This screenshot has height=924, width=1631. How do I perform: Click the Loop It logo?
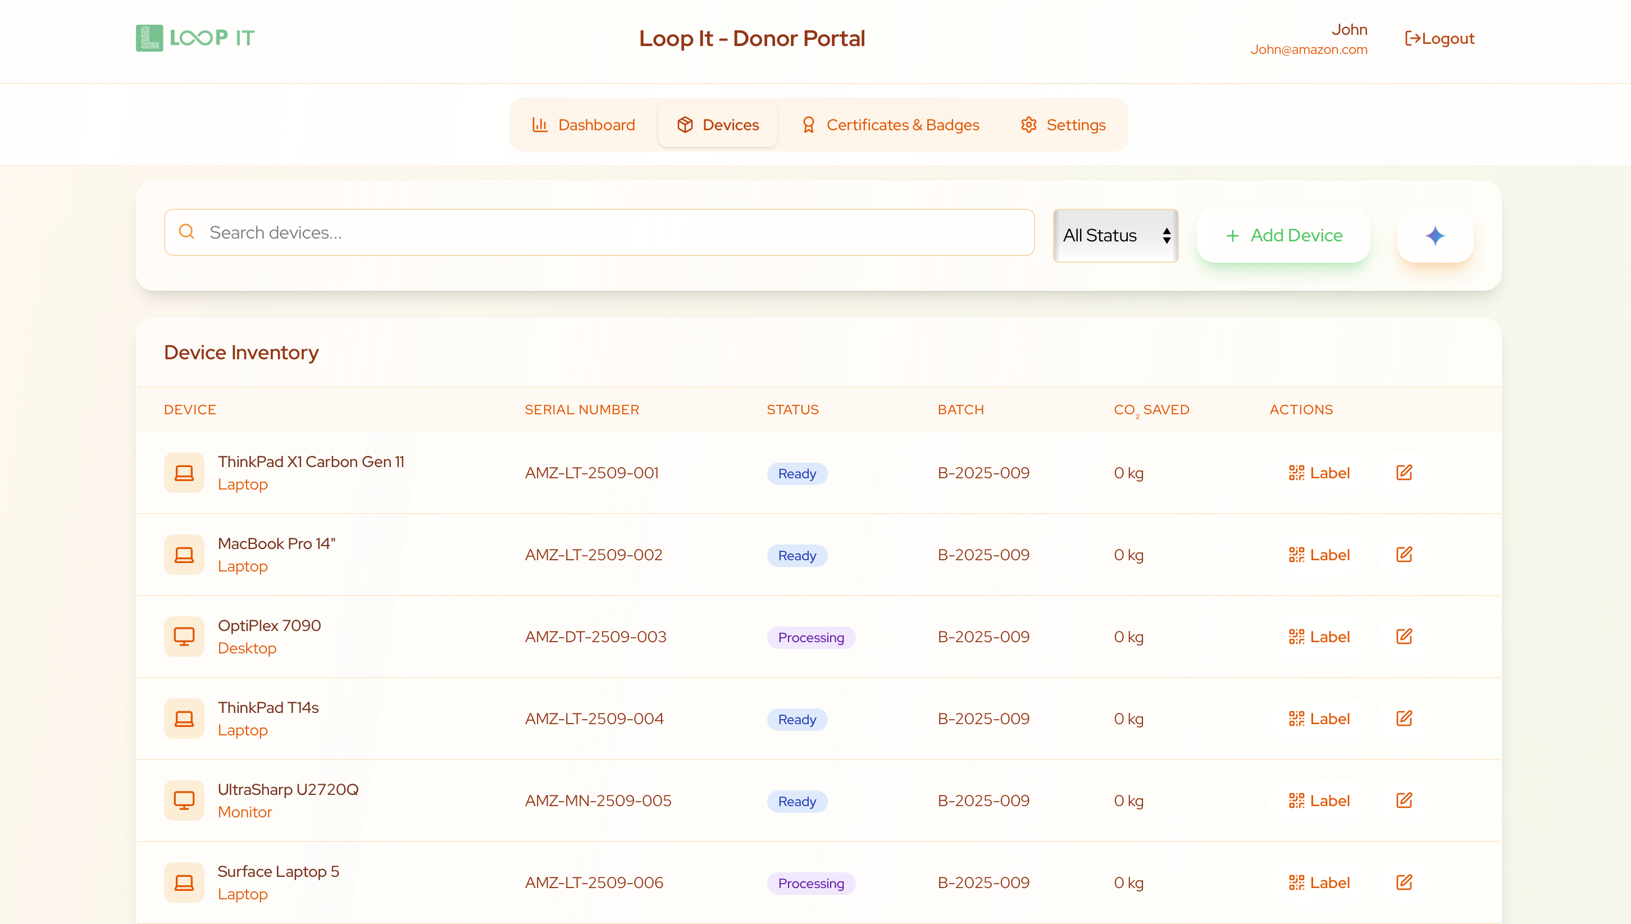pyautogui.click(x=195, y=38)
